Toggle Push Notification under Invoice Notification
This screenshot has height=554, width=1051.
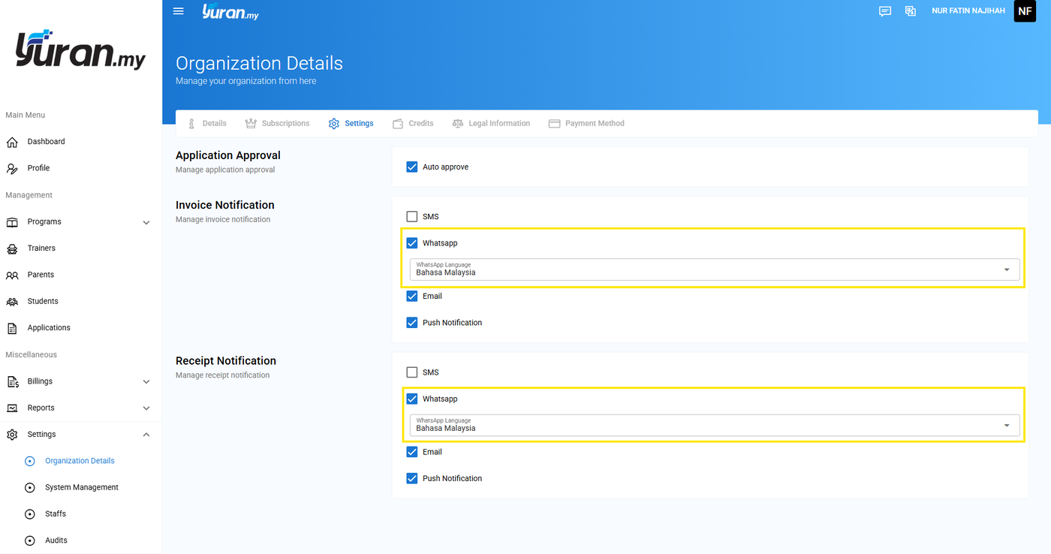(411, 323)
